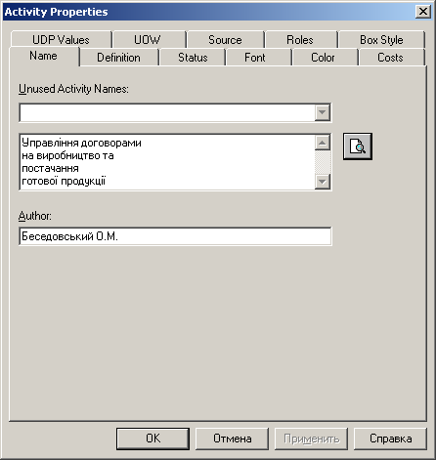Click the Применить apply button

311,439
